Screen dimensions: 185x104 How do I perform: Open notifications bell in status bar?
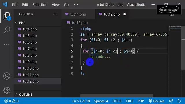click(x=179, y=101)
